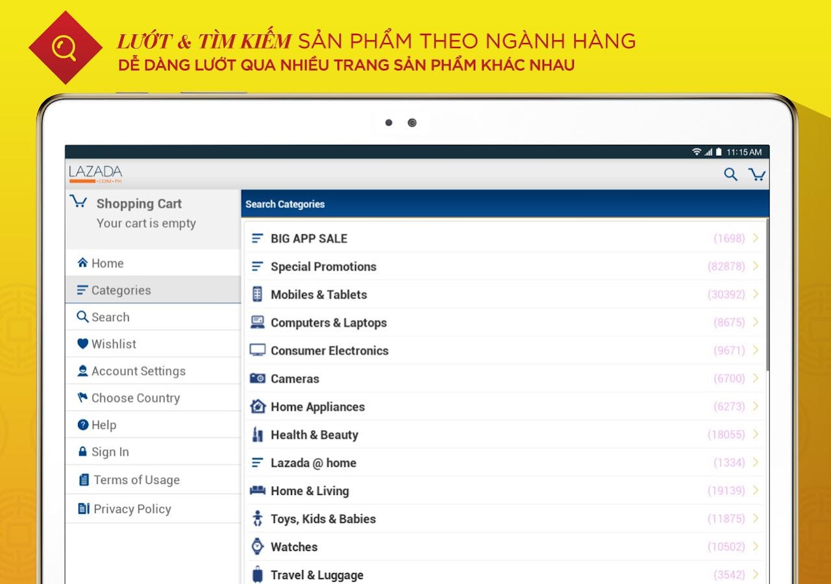Click the Search magnifier icon in sidebar
This screenshot has height=584, width=831.
[x=82, y=317]
